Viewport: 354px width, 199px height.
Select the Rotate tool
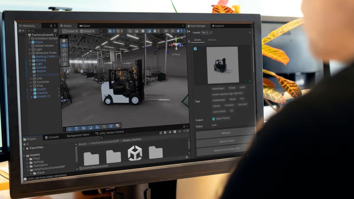[x=64, y=50]
